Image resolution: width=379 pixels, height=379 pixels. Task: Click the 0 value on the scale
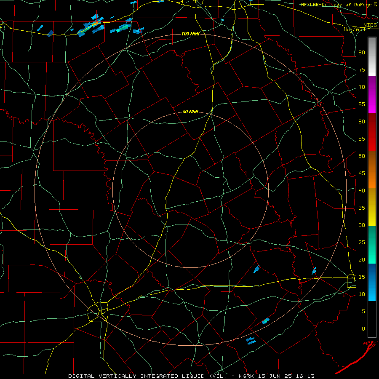click(x=363, y=329)
